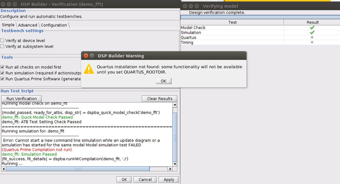This screenshot has width=340, height=184.
Task: Click the warning triangle icon in dialog
Action: click(x=89, y=69)
